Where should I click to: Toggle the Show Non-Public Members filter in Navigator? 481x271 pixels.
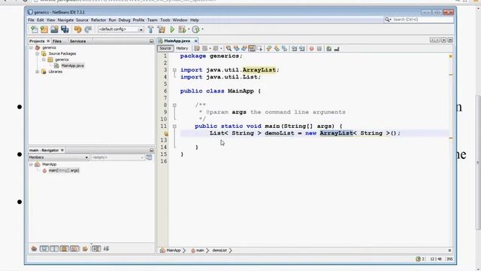click(65, 248)
